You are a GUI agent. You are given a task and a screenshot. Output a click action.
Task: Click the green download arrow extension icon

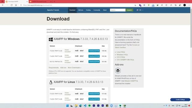(149, 5)
